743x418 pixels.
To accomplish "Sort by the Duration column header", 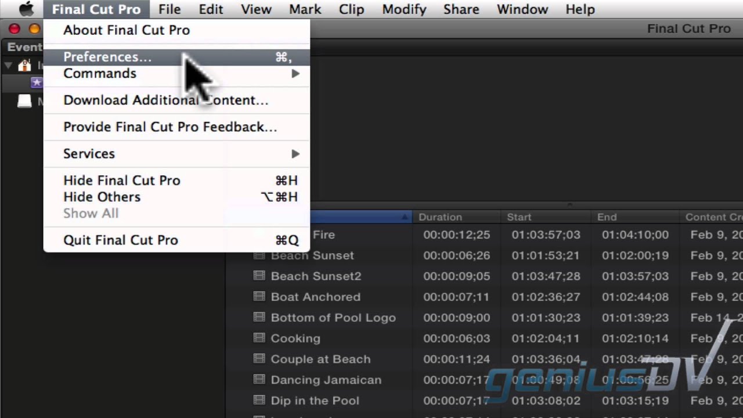I will 456,217.
